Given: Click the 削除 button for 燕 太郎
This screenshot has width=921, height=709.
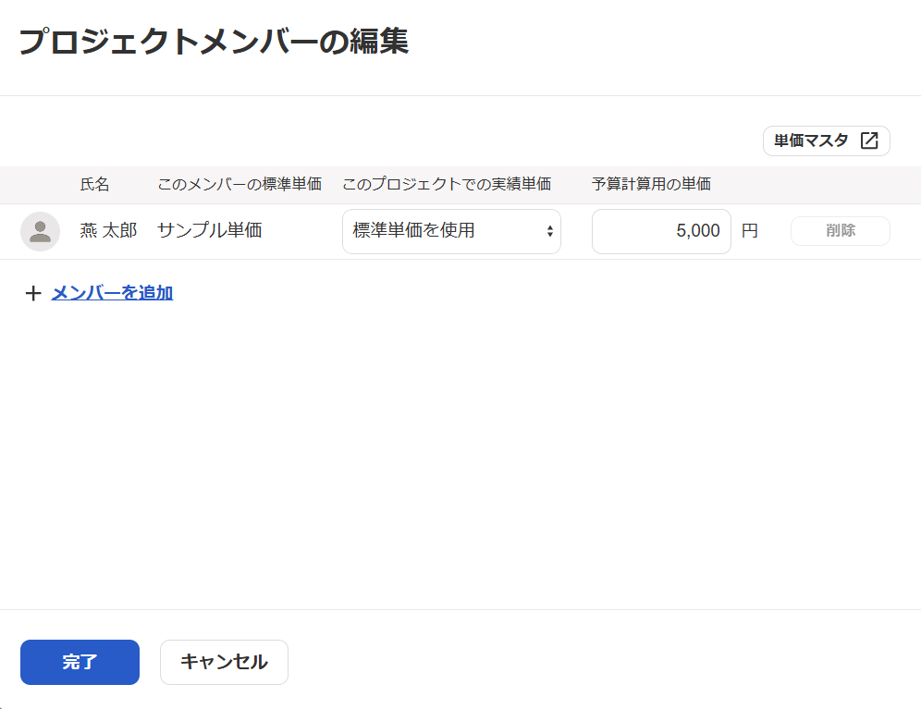Looking at the screenshot, I should pyautogui.click(x=840, y=231).
